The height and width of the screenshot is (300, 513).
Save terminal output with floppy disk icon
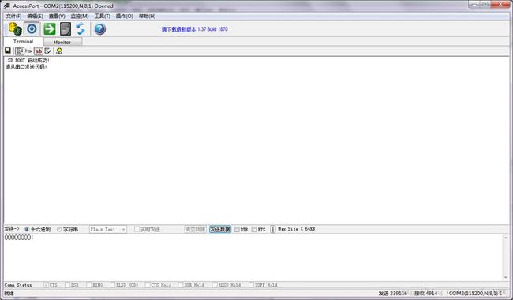(x=8, y=51)
